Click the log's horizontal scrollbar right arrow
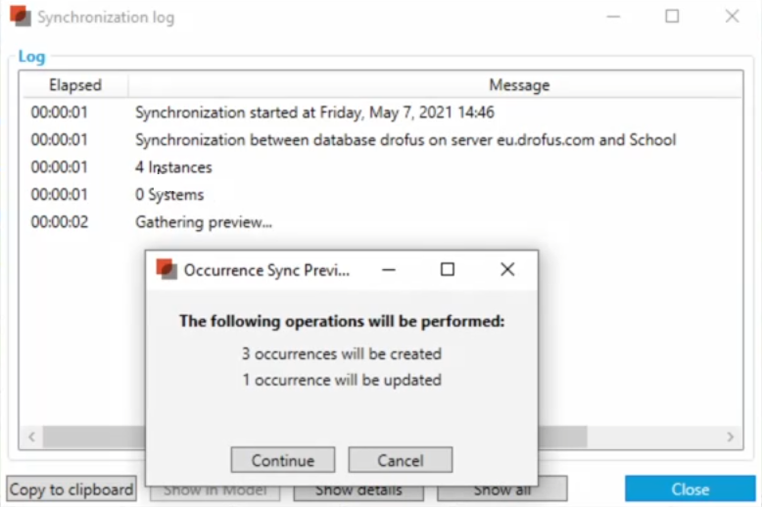Viewport: 762px width, 507px height. [x=730, y=437]
